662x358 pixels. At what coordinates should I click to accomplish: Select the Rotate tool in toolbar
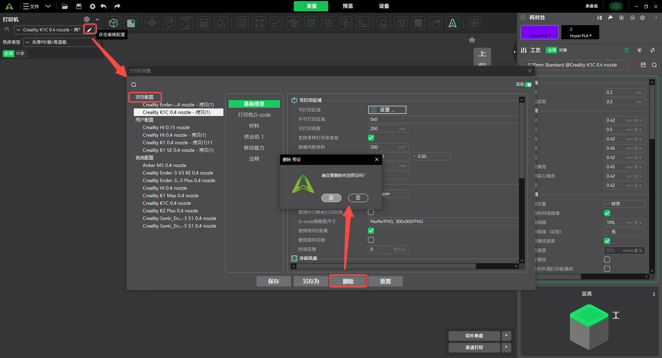click(169, 23)
